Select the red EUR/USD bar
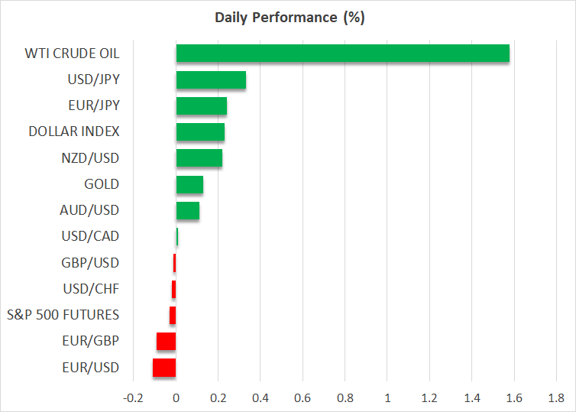The width and height of the screenshot is (576, 412). (x=164, y=368)
